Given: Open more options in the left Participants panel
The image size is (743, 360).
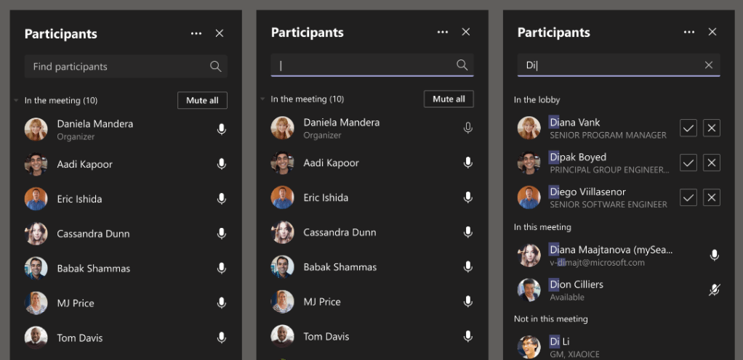Looking at the screenshot, I should [x=196, y=33].
